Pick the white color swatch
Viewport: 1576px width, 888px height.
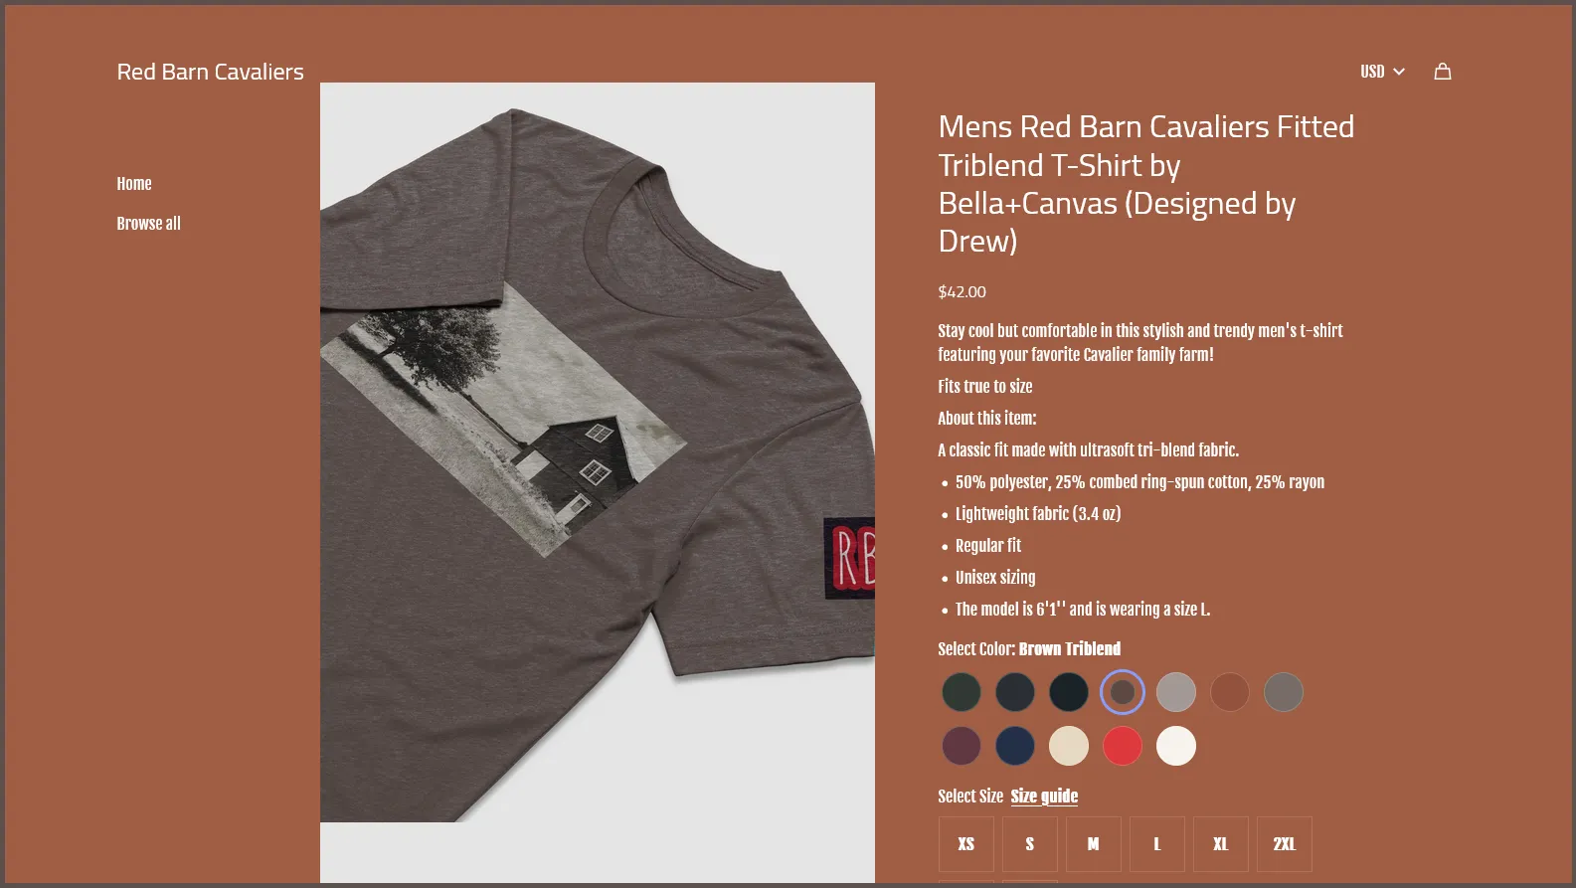pos(1176,746)
